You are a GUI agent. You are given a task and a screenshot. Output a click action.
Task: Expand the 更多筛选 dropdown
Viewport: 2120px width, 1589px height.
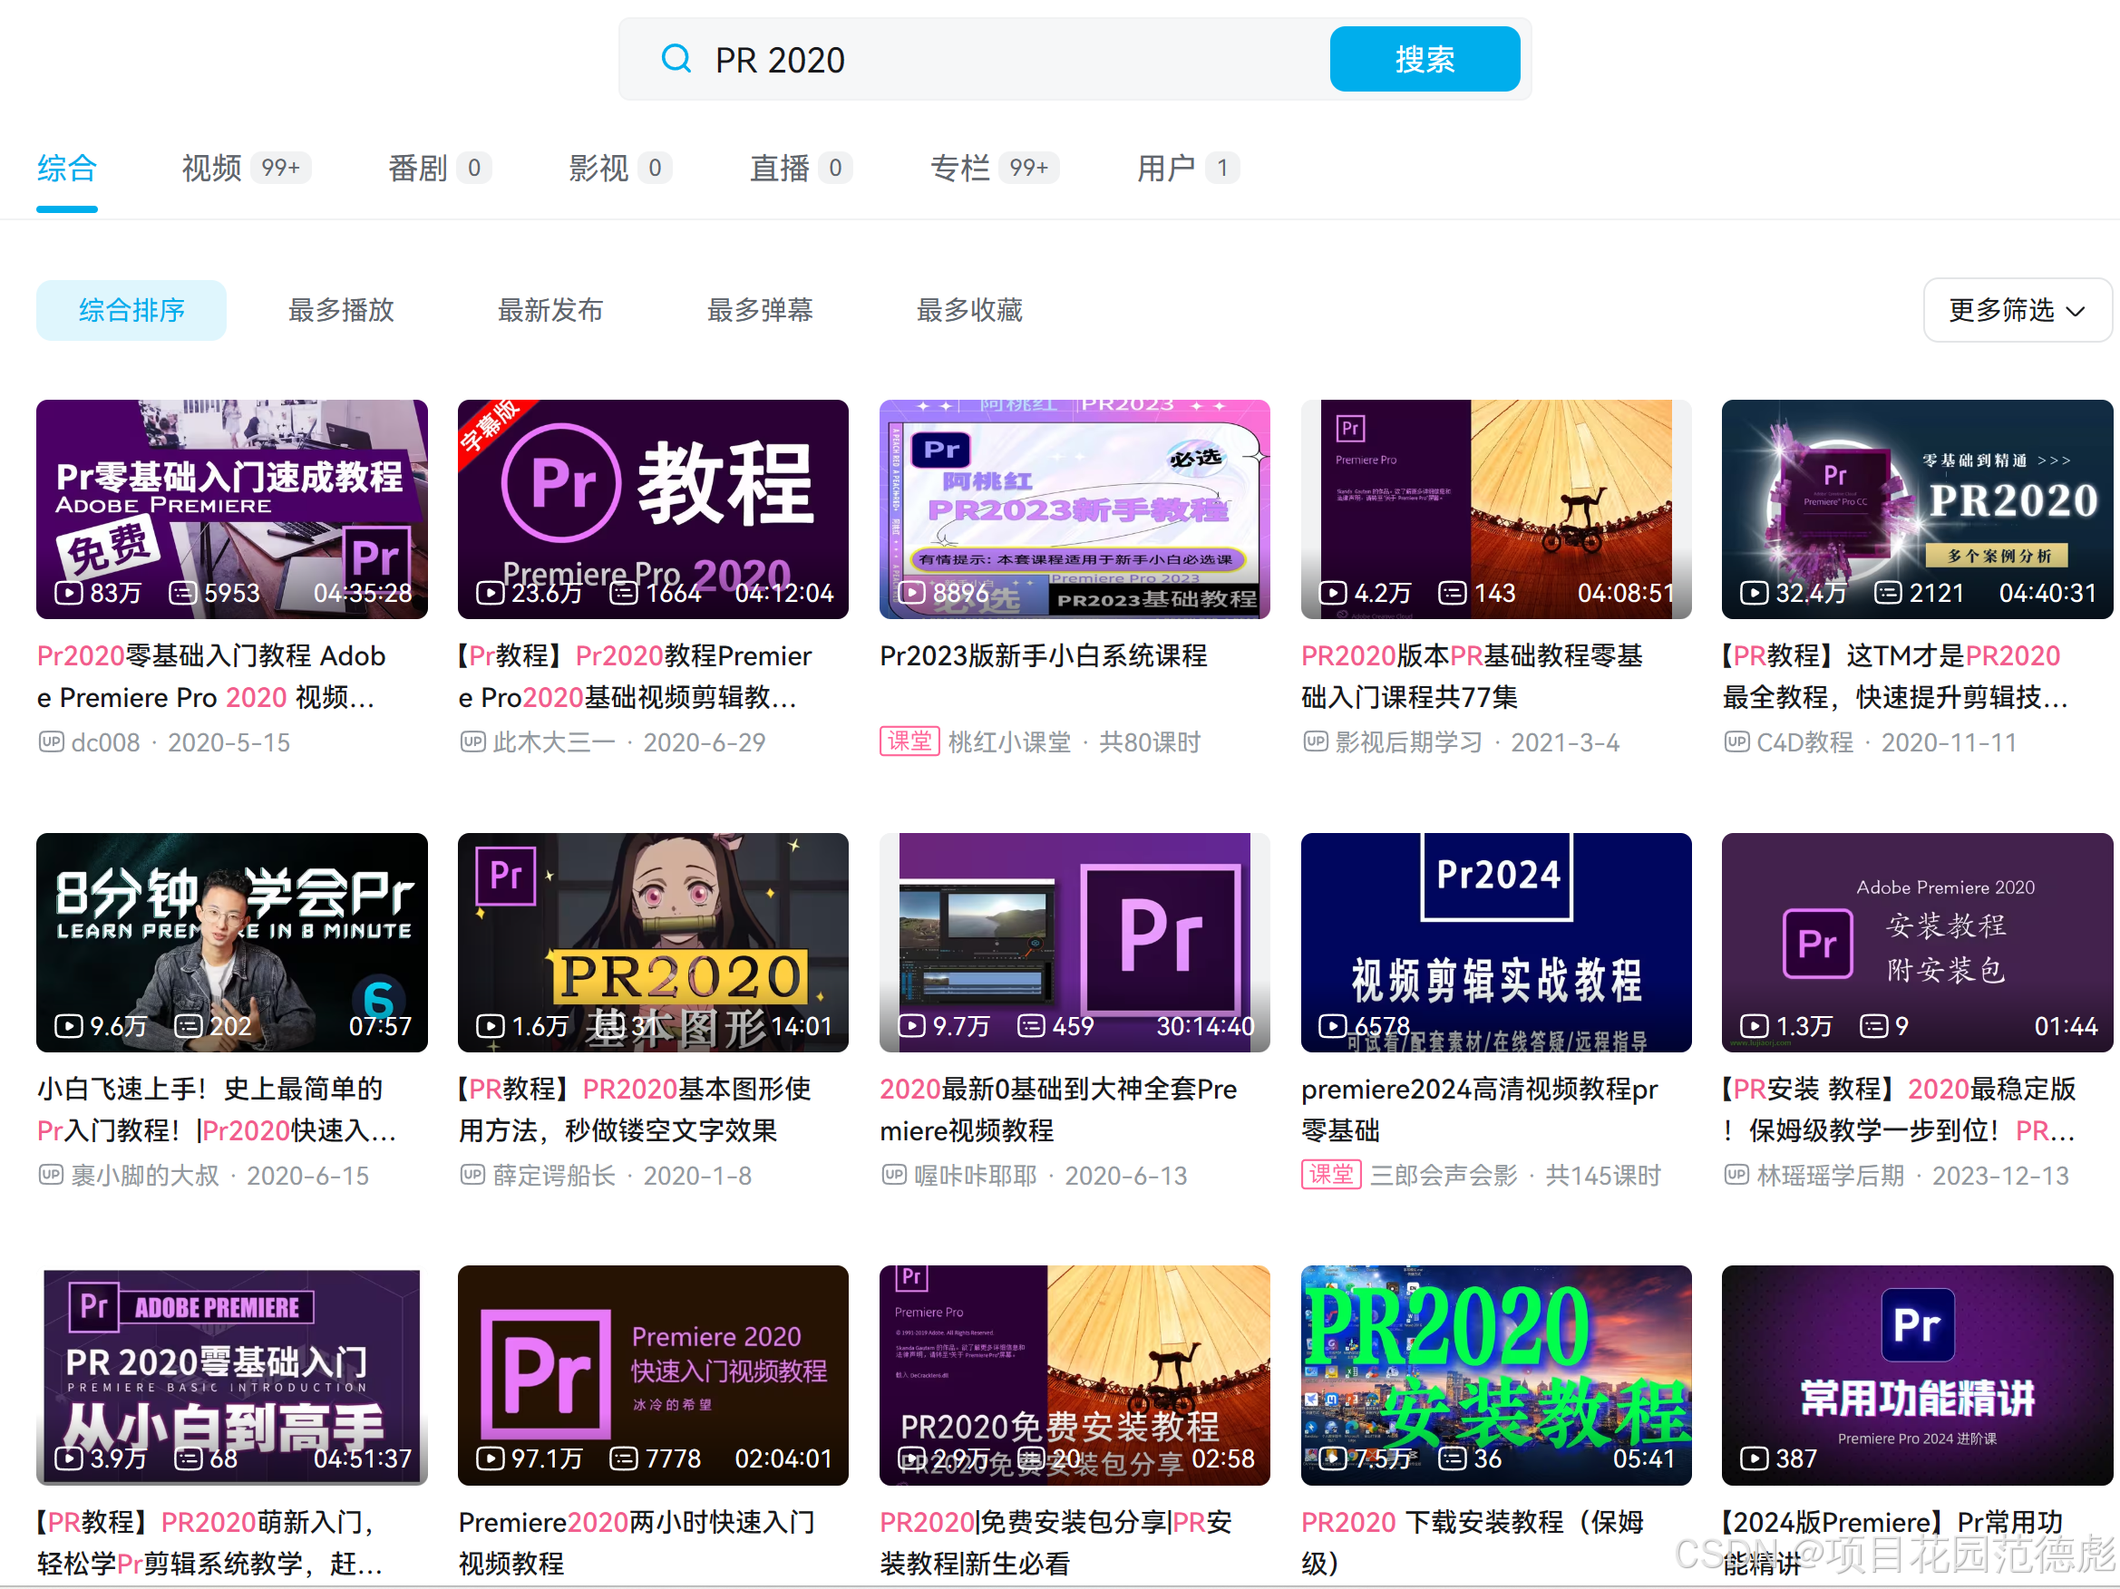coord(2016,310)
